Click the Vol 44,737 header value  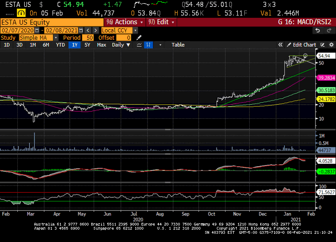pyautogui.click(x=95, y=13)
